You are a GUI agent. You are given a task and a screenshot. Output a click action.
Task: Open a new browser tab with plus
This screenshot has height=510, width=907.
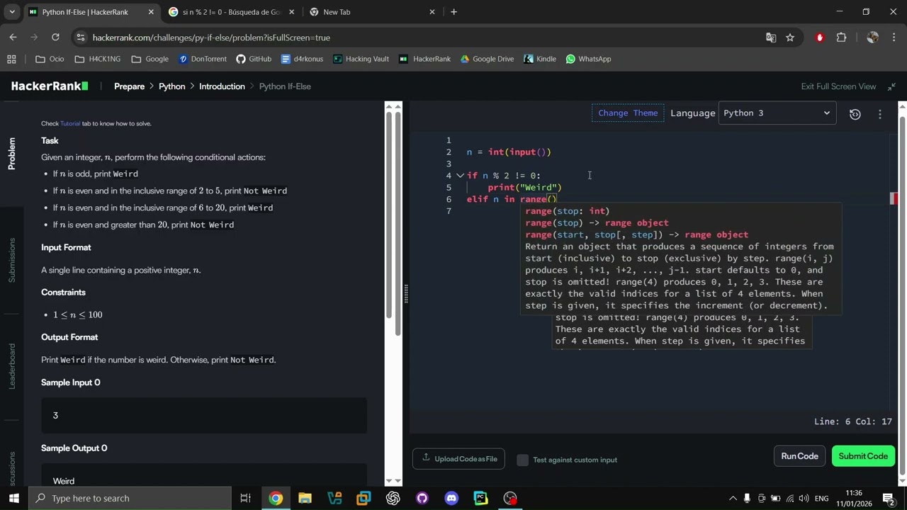453,12
